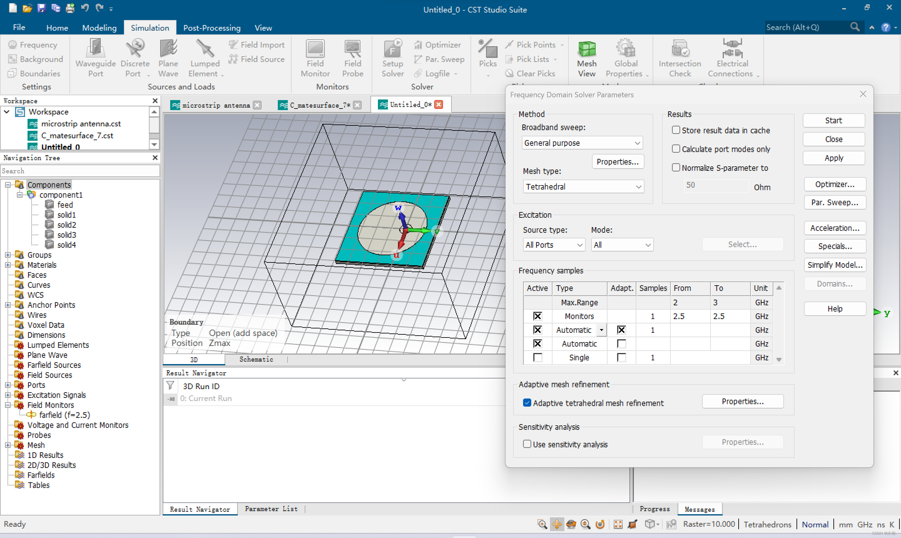Enable Store result data in cache
Screen dimensions: 901x538
(676, 130)
